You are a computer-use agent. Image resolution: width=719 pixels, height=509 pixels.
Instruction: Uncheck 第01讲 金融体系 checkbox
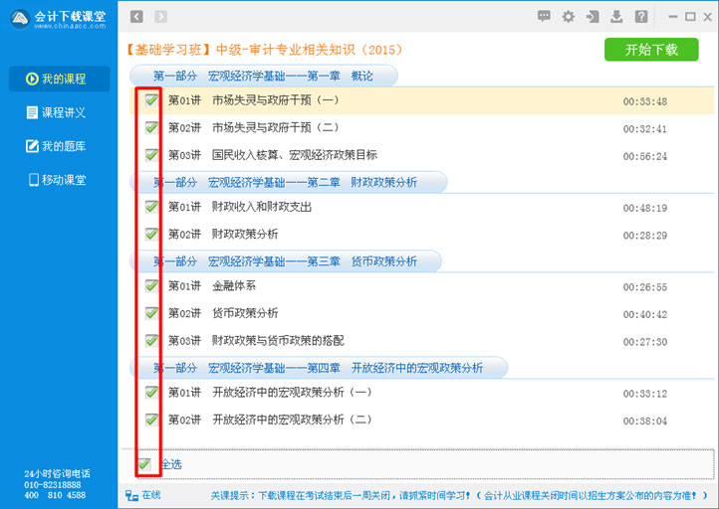point(151,286)
